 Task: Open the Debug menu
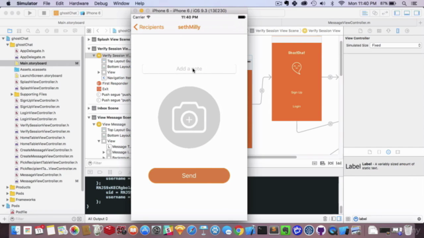[x=101, y=3]
